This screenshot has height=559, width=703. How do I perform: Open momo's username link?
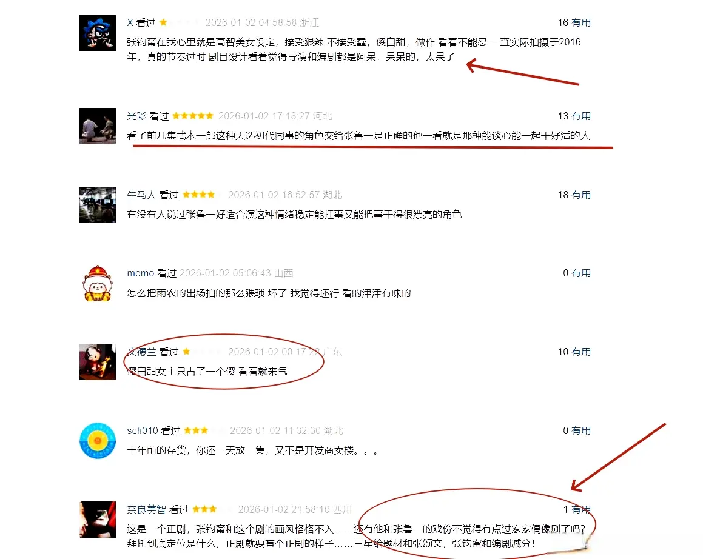[140, 273]
